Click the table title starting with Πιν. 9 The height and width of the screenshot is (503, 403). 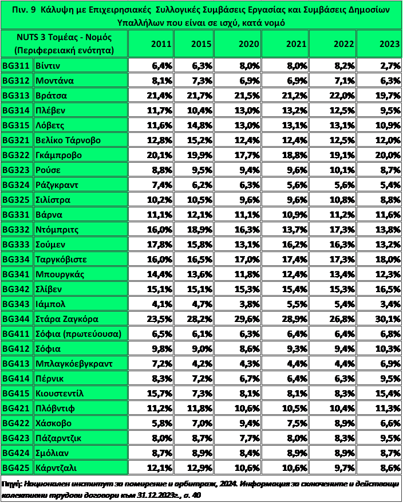[x=201, y=15]
